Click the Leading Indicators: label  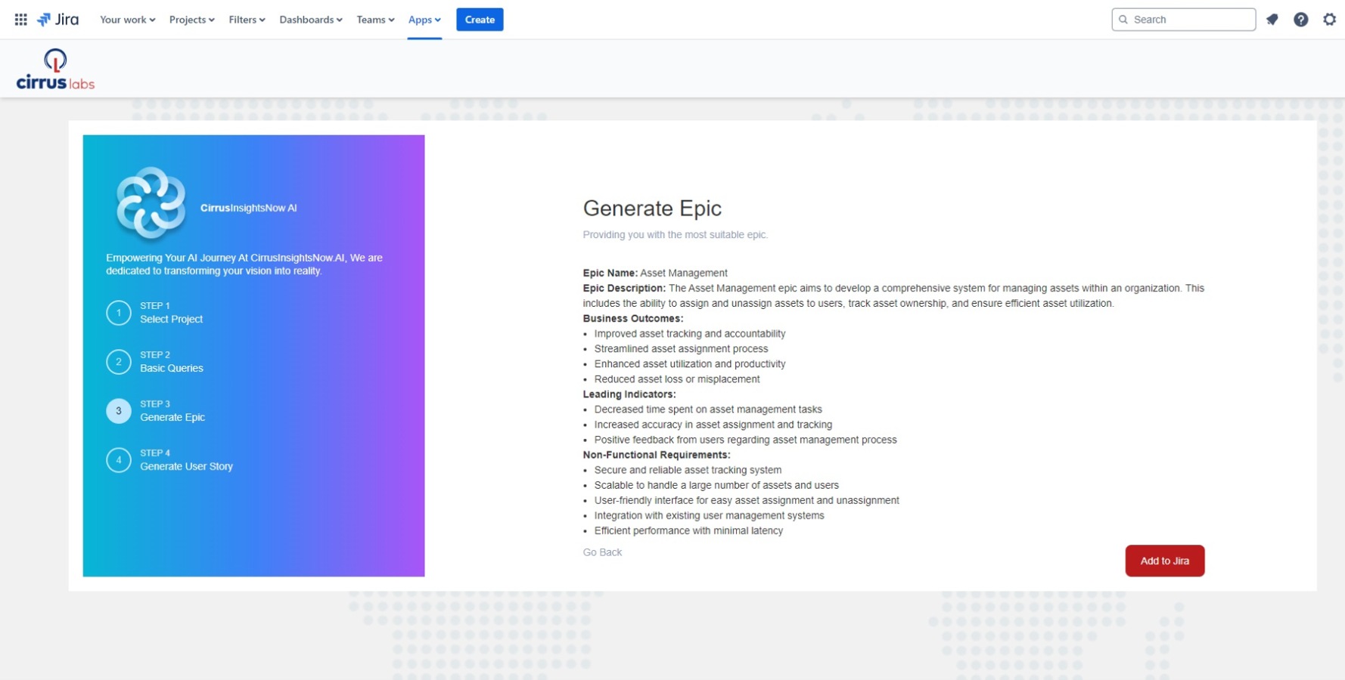pos(629,394)
